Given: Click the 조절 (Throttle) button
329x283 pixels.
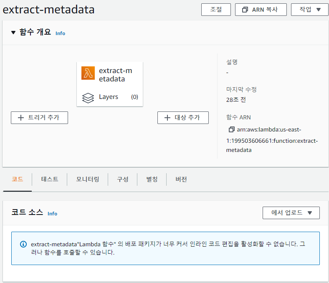Looking at the screenshot, I should (216, 10).
